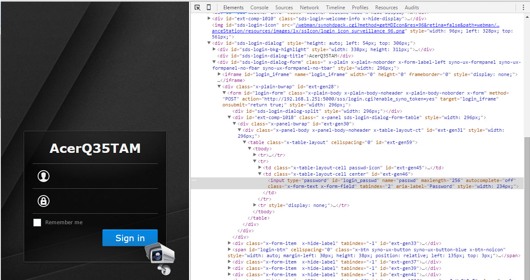530x280 pixels.
Task: Open the Timeline tab
Action: (335, 7)
